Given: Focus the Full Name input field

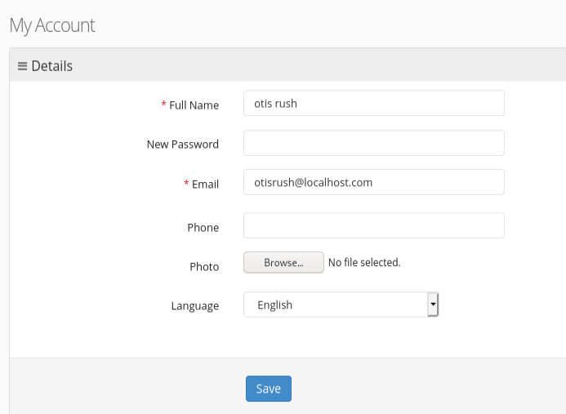Looking at the screenshot, I should click(373, 104).
